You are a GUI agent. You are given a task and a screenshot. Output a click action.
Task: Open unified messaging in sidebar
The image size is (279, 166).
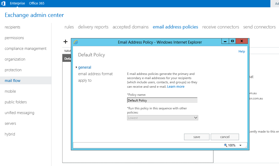click(19, 113)
